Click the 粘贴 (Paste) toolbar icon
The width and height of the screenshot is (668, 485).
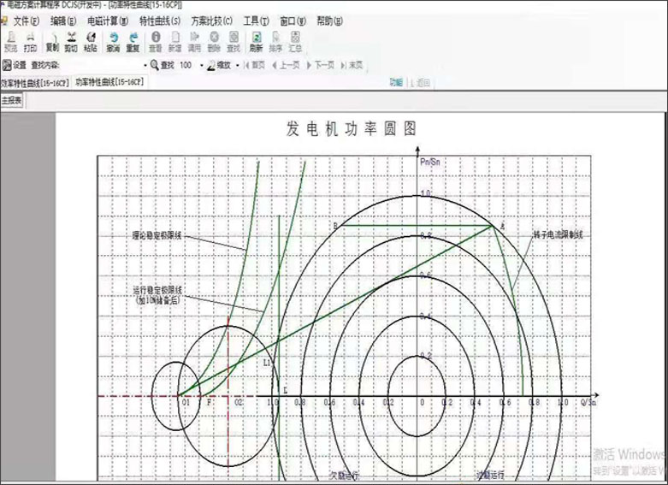click(90, 41)
